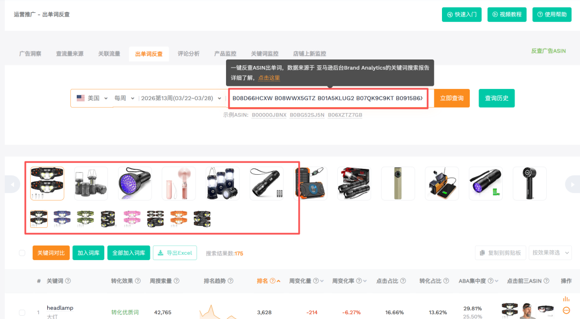This screenshot has width=580, height=319.
Task: Go to the 评论分析 tab
Action: pyautogui.click(x=189, y=54)
